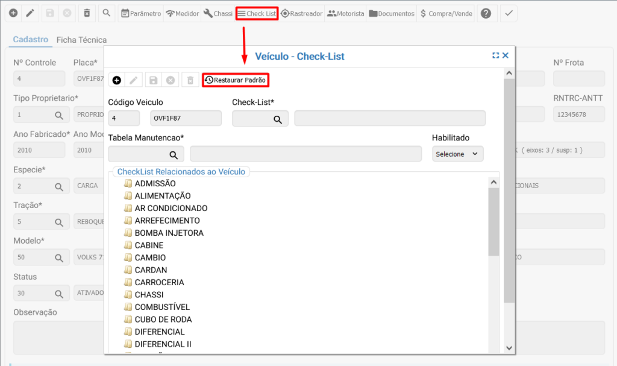Open the COMBUSTÍVEL checklist folder
The height and width of the screenshot is (366, 617).
[x=162, y=307]
